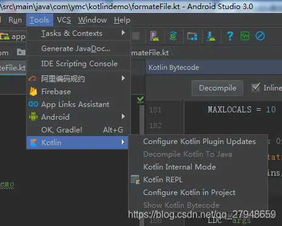Click the Firebase flame icon

[x=33, y=91]
